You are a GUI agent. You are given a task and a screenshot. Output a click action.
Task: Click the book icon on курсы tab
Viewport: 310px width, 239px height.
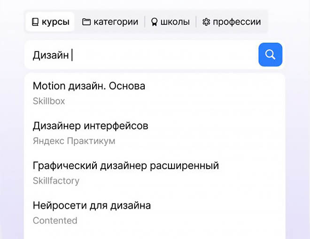[35, 22]
